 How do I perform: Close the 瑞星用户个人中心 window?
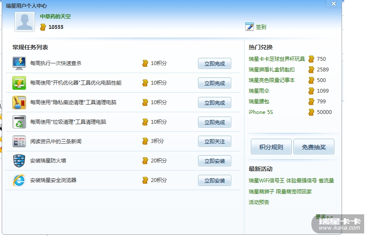[x=333, y=4]
